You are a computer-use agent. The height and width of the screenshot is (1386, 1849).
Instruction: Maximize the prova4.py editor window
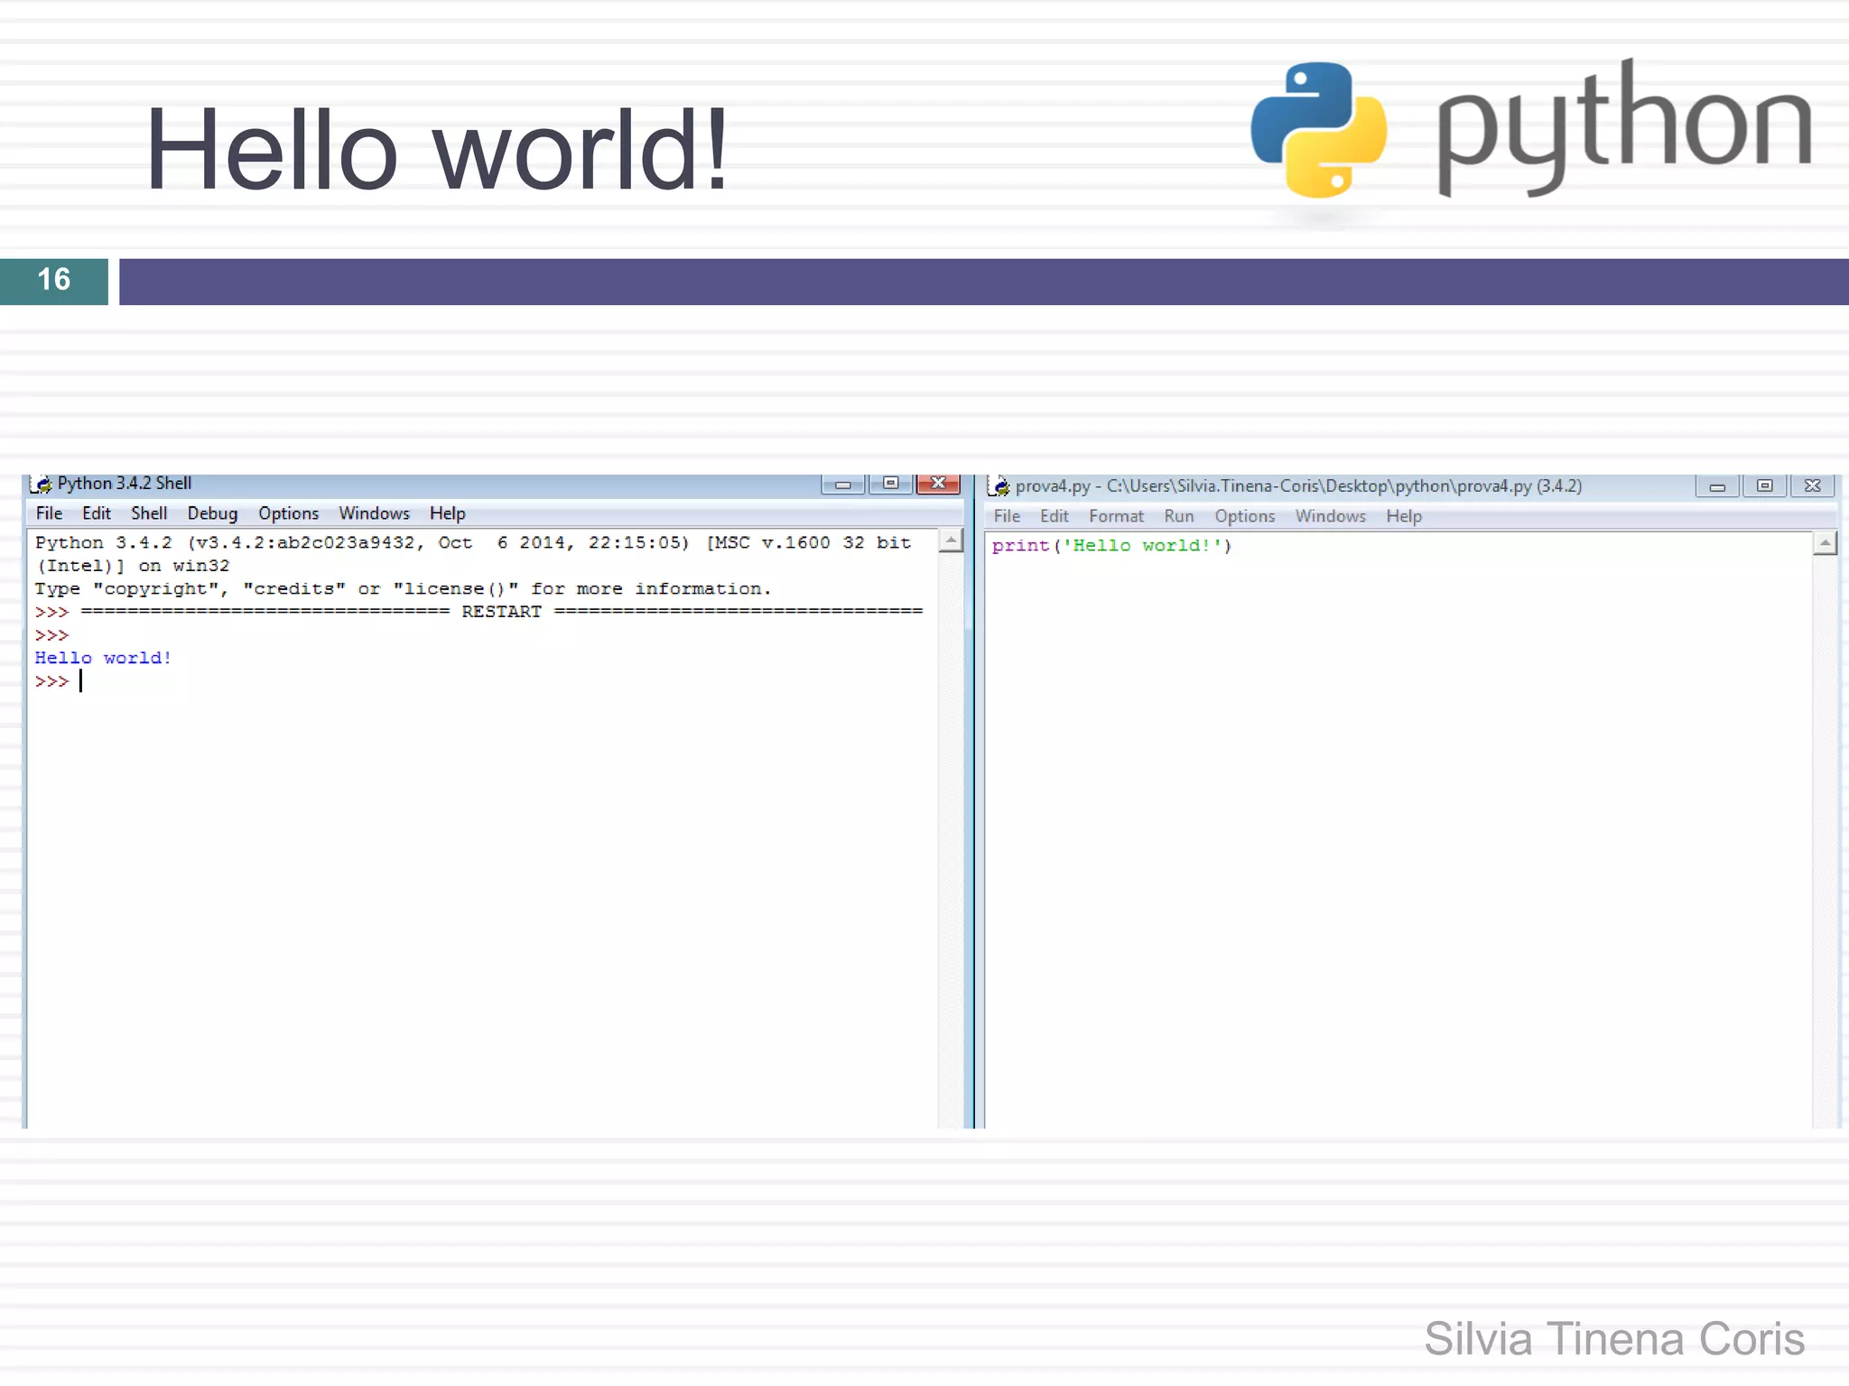(x=1764, y=486)
